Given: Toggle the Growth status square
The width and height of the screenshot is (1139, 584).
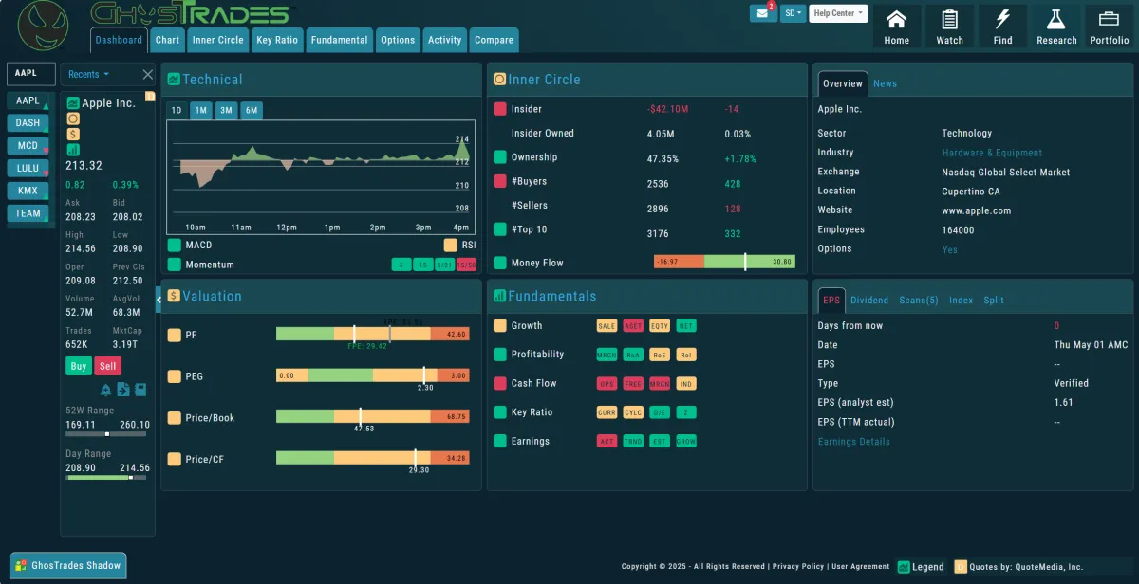Looking at the screenshot, I should (500, 326).
